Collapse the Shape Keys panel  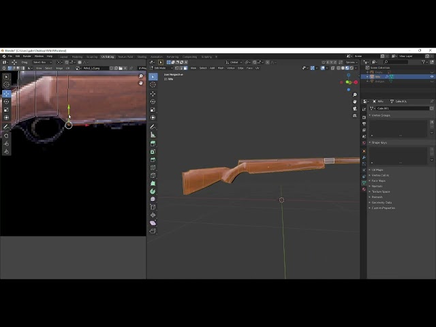click(x=379, y=142)
